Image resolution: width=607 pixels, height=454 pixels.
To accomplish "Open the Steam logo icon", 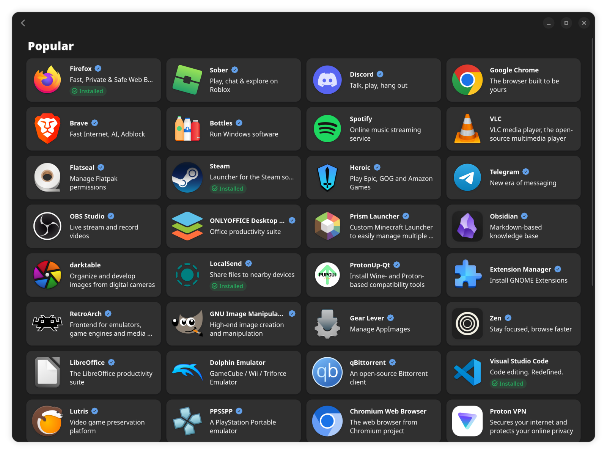I will click(x=187, y=178).
